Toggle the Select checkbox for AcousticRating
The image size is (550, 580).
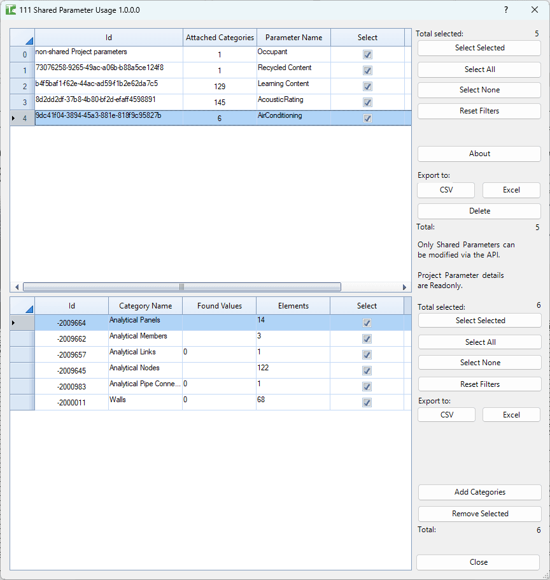(x=367, y=103)
